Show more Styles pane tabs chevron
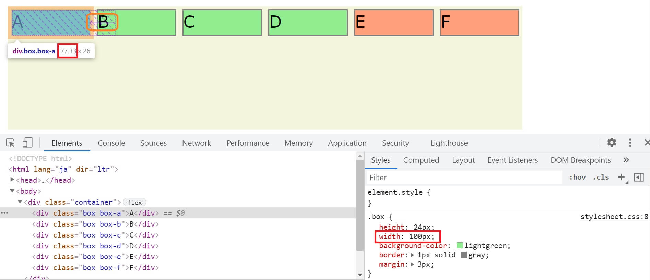The image size is (650, 280). tap(626, 160)
